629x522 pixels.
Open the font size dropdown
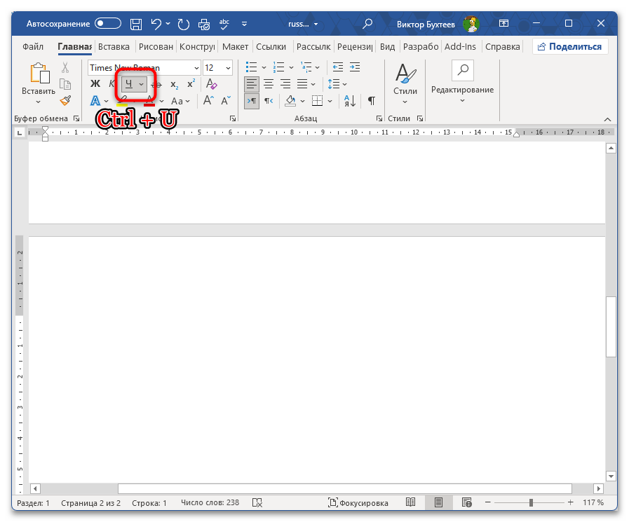tap(228, 68)
